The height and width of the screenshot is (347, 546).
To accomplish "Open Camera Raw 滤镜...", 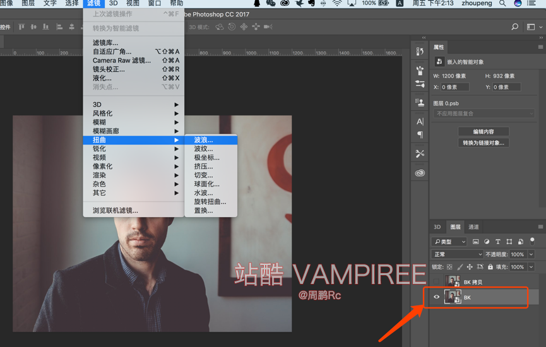I will pos(134,61).
